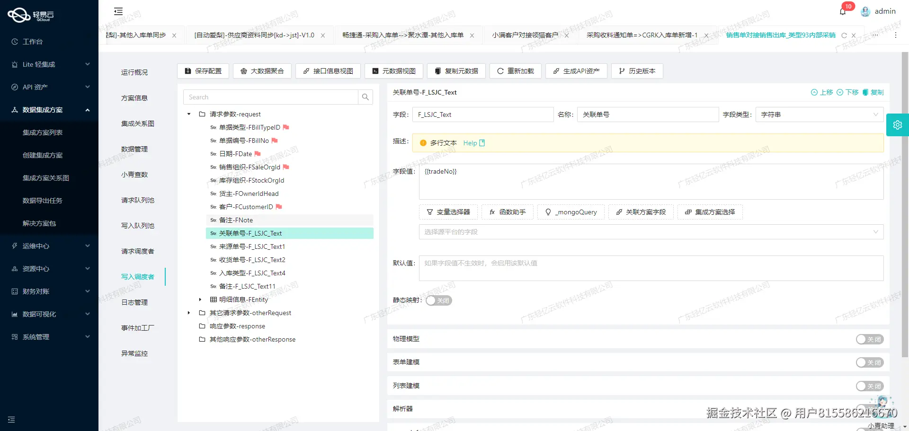This screenshot has height=431, width=909.
Task: Open the 变量选择器 variable selector tool
Action: click(448, 212)
